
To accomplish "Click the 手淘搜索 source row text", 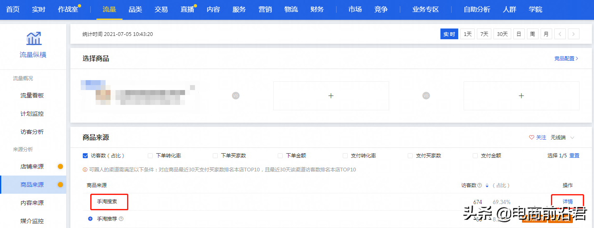I will (x=107, y=202).
